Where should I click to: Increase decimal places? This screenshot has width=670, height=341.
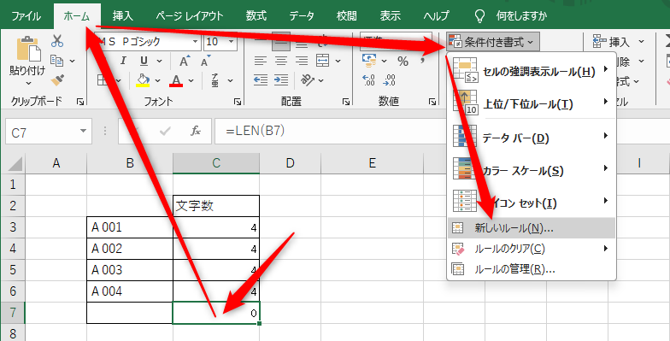[x=368, y=80]
